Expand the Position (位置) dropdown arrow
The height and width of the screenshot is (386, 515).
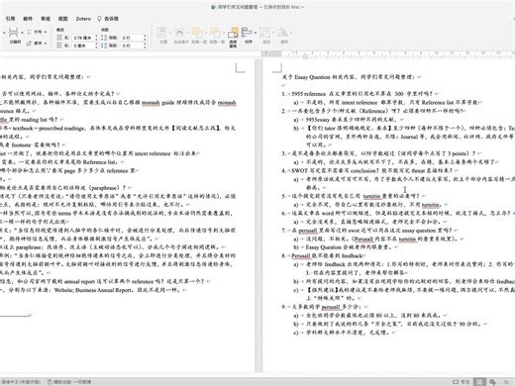[169, 33]
